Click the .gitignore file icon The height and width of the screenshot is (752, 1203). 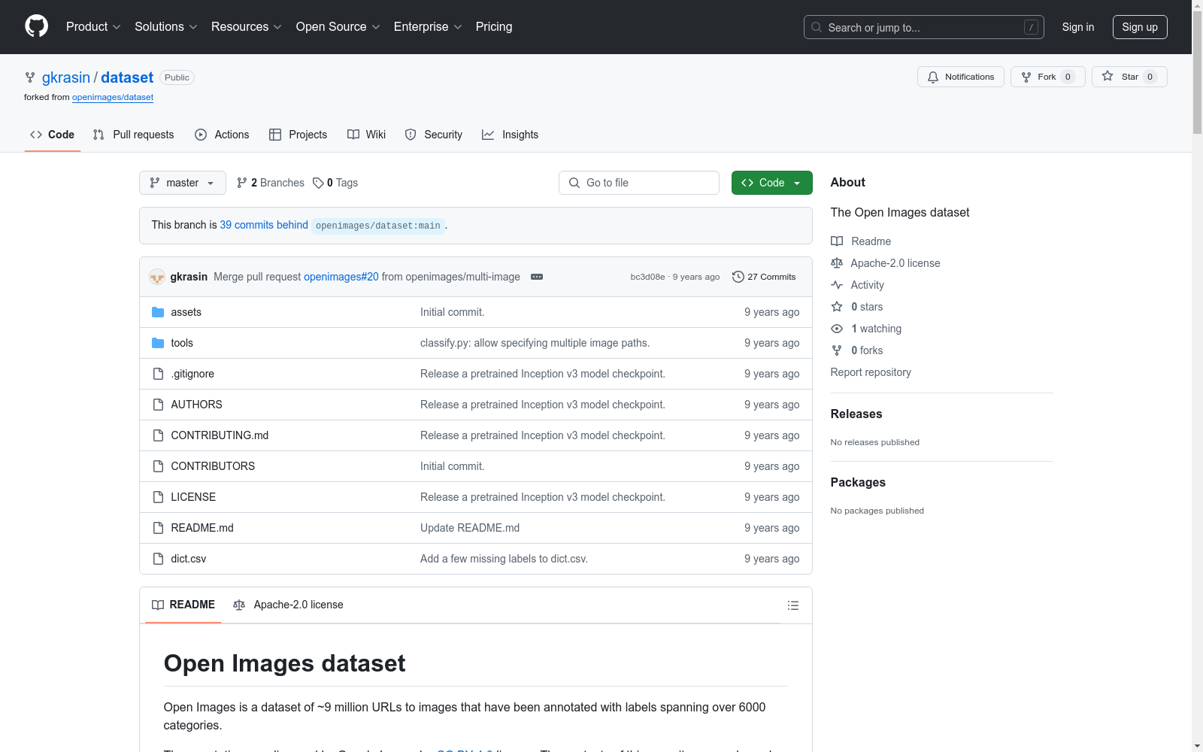158,374
